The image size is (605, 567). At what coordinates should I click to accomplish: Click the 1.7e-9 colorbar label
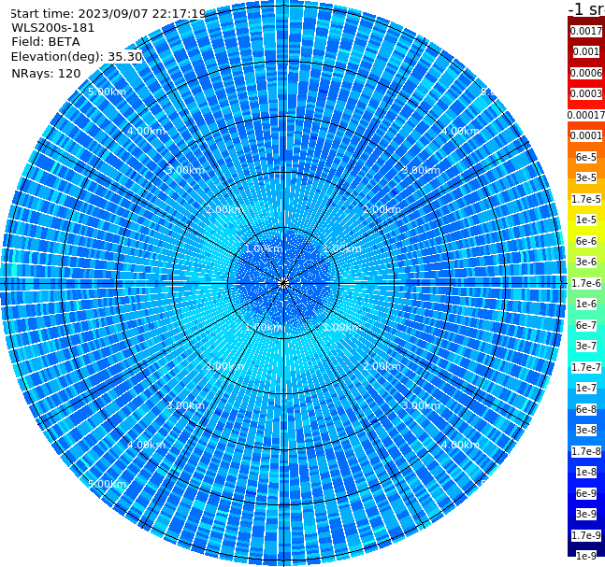(586, 535)
